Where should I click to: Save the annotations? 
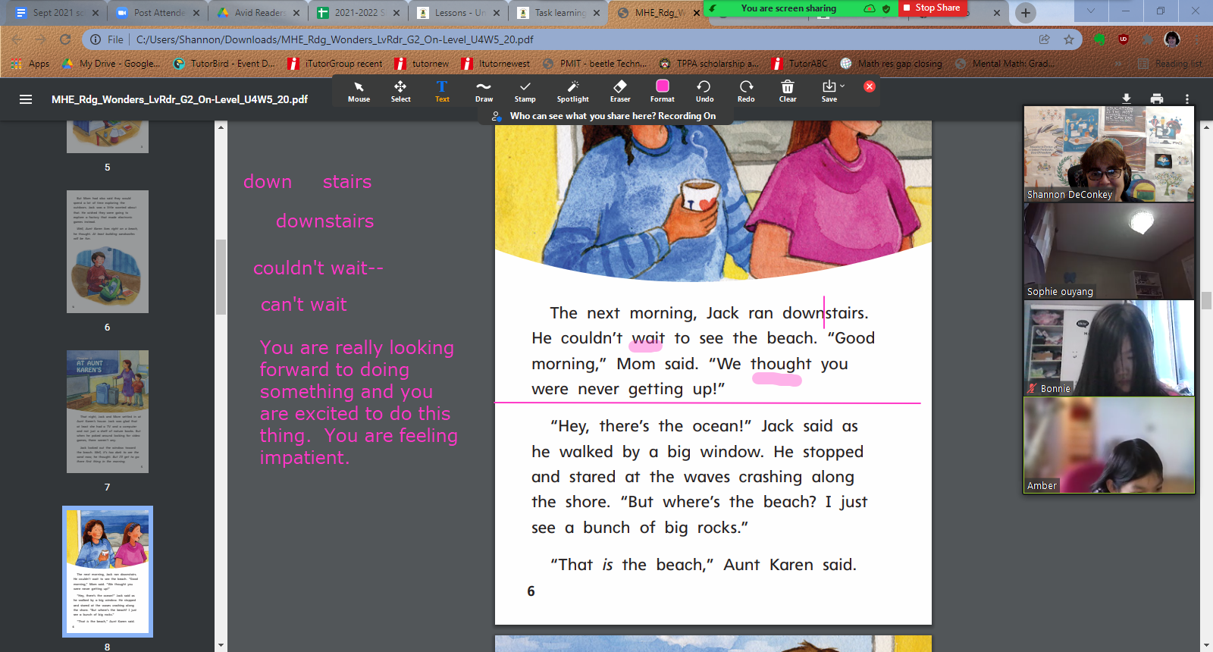point(829,91)
